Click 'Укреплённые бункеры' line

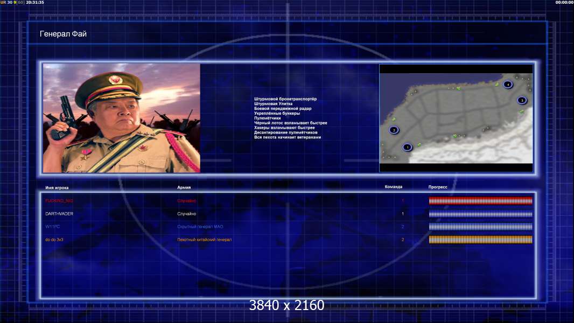[277, 113]
